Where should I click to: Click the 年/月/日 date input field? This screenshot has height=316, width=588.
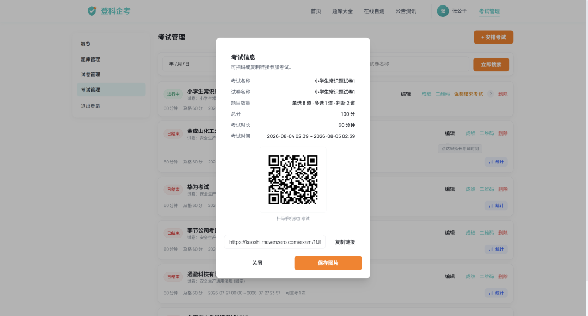(x=189, y=64)
